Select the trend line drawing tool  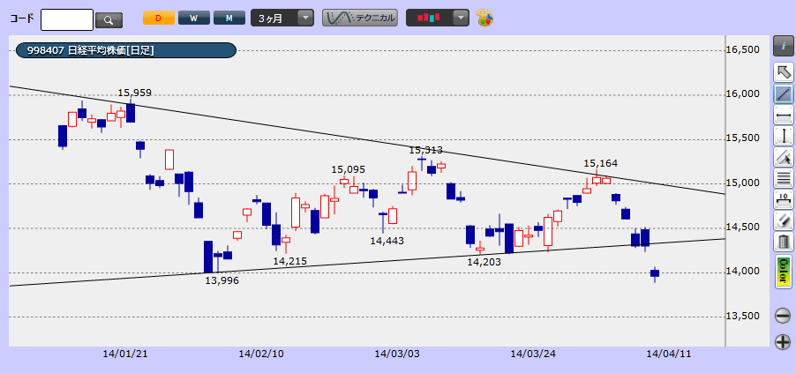coord(784,93)
